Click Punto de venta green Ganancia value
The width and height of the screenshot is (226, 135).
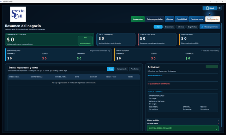coord(188,58)
